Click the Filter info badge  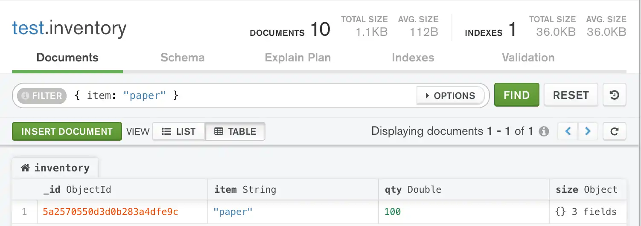[42, 96]
